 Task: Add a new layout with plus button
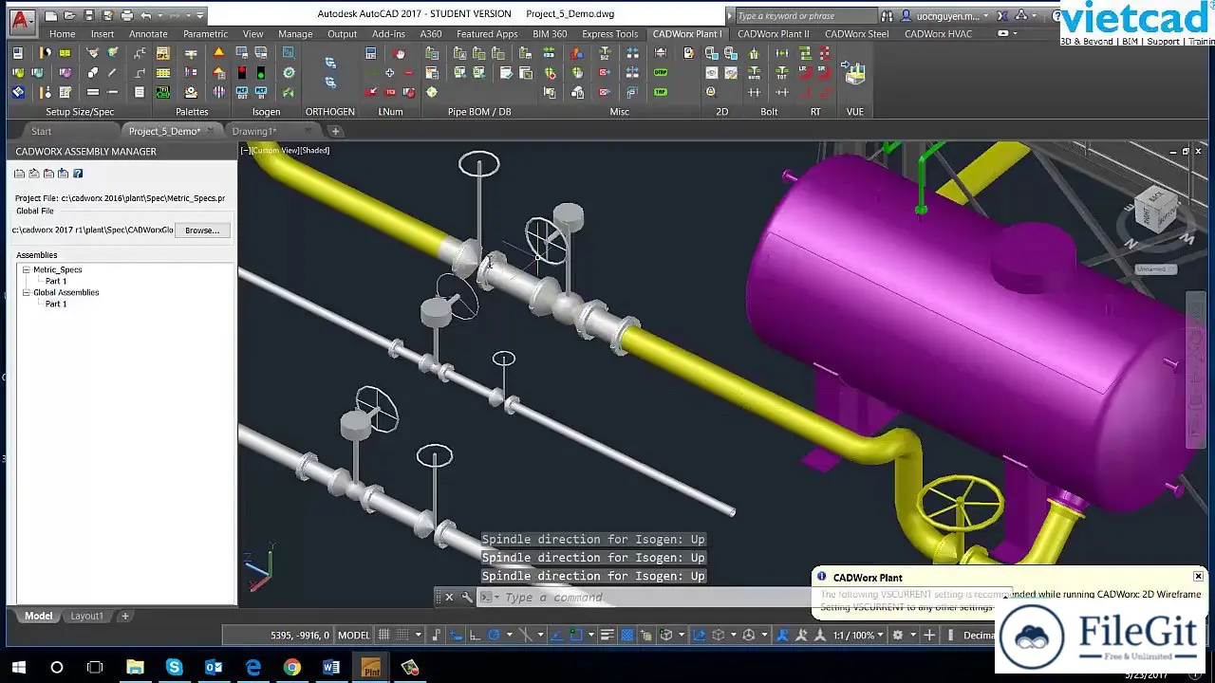124,616
